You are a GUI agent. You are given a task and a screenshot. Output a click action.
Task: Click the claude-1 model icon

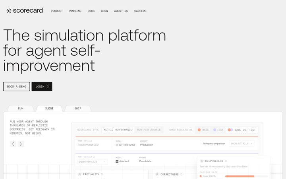117,161
